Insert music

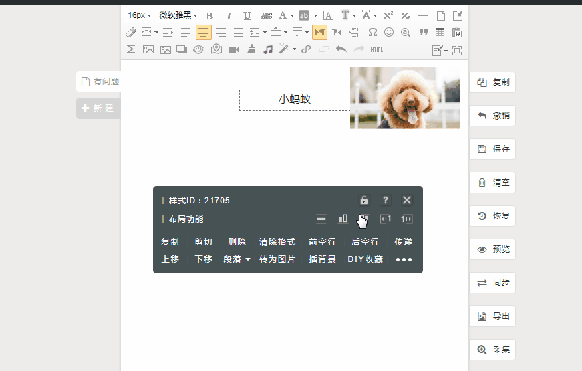(x=268, y=49)
